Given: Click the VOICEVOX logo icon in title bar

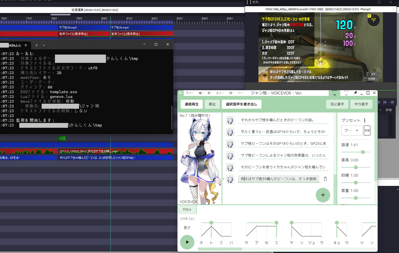Looking at the screenshot, I should [x=181, y=93].
